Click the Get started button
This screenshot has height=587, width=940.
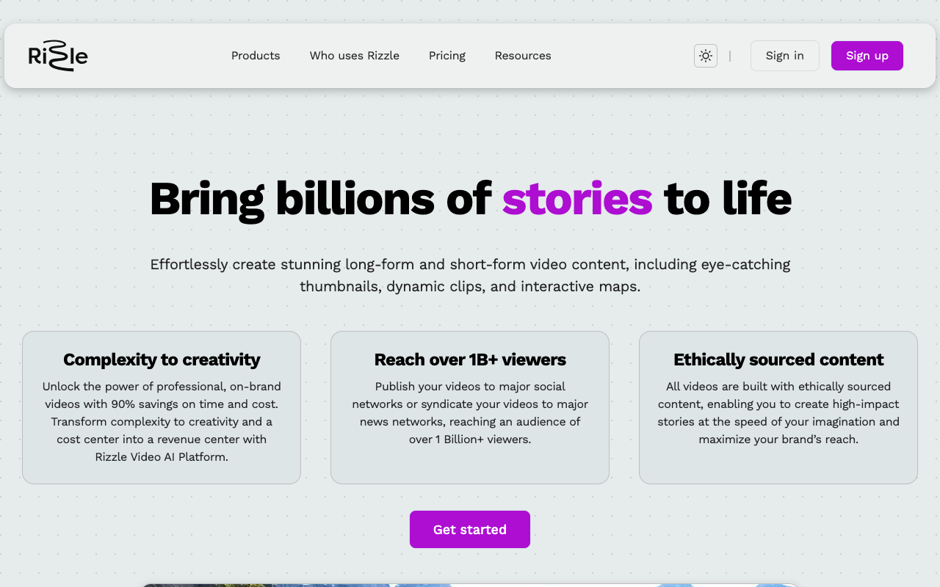[x=470, y=530]
